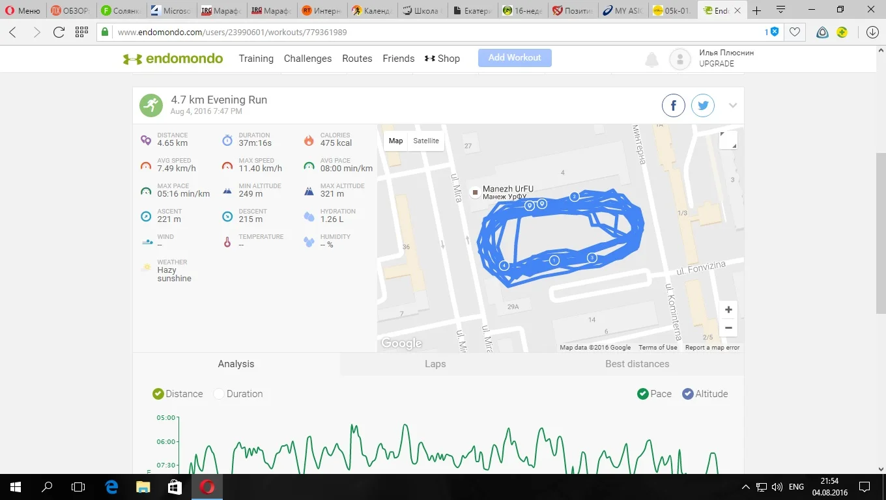Click the Max Speed gauge icon
Viewport: 886px width, 500px height.
click(227, 165)
